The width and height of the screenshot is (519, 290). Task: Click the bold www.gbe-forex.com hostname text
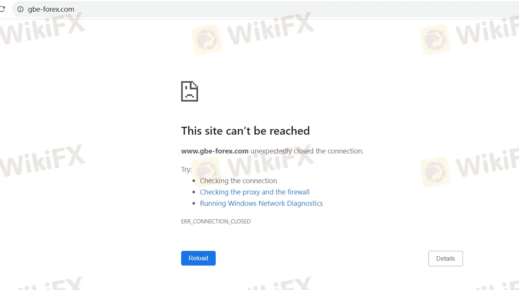coord(215,151)
